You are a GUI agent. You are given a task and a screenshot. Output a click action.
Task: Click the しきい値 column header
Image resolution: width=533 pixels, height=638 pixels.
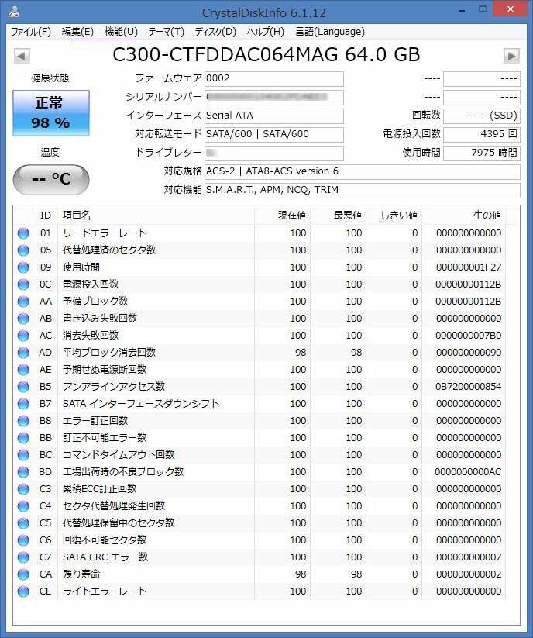click(x=394, y=216)
